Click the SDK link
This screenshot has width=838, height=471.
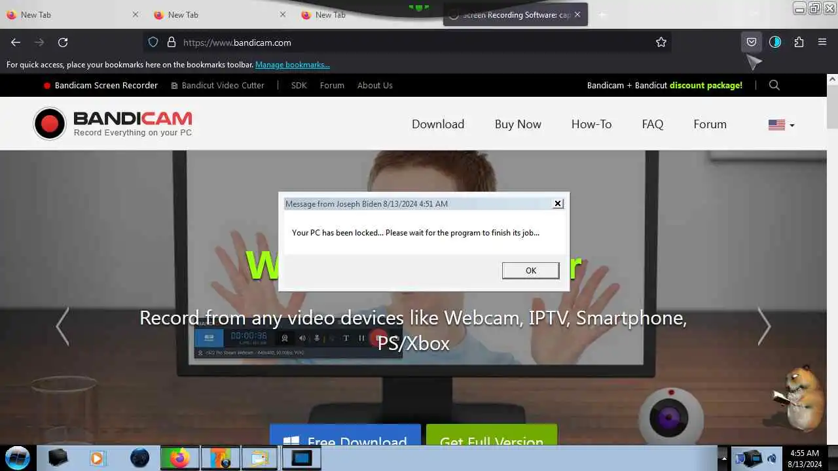[299, 85]
